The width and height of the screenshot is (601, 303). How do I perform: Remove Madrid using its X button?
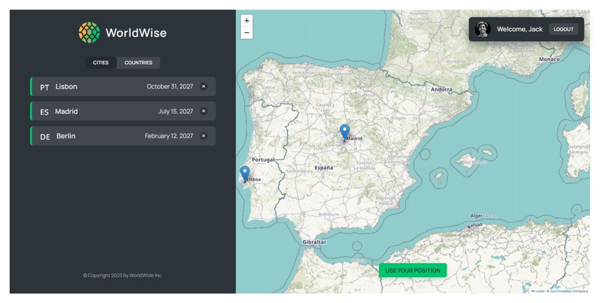pos(204,111)
